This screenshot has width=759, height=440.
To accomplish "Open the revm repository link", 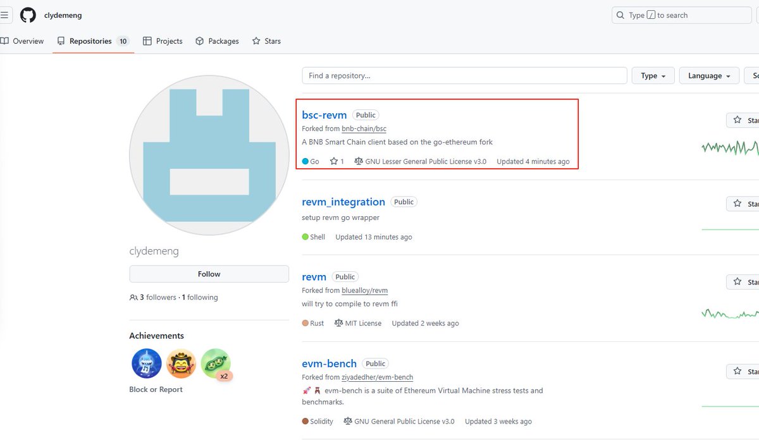I will [x=314, y=277].
